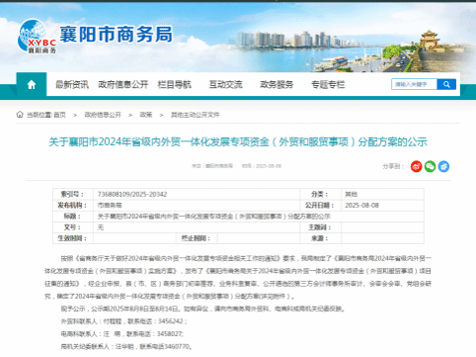
Task: Click the search magnifier button
Action: click(446, 84)
